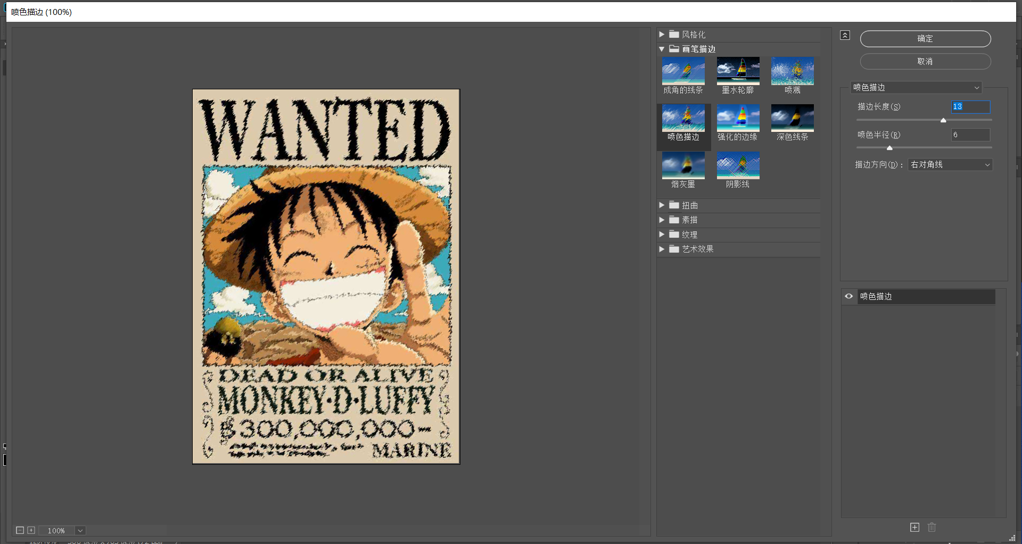Collapse the 画笔描边 filter folder
The width and height of the screenshot is (1022, 544).
(x=662, y=49)
